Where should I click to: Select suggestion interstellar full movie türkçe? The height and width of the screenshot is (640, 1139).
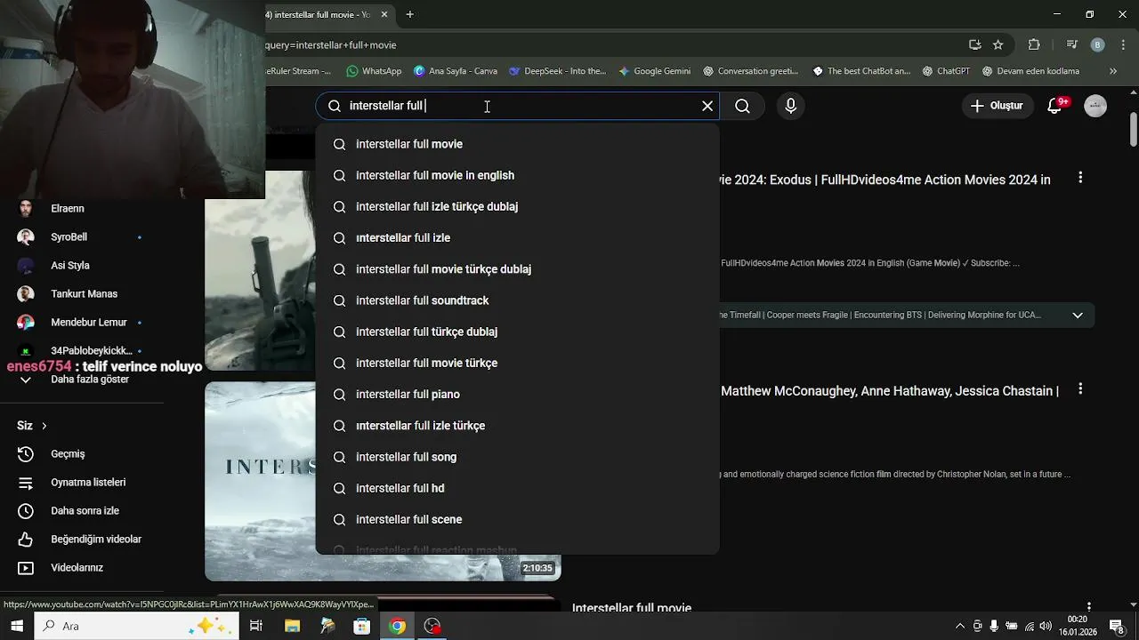click(x=517, y=363)
